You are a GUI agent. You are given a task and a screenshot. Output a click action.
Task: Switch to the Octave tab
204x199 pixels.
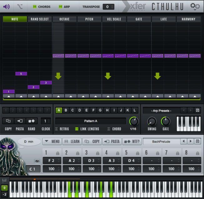64,19
